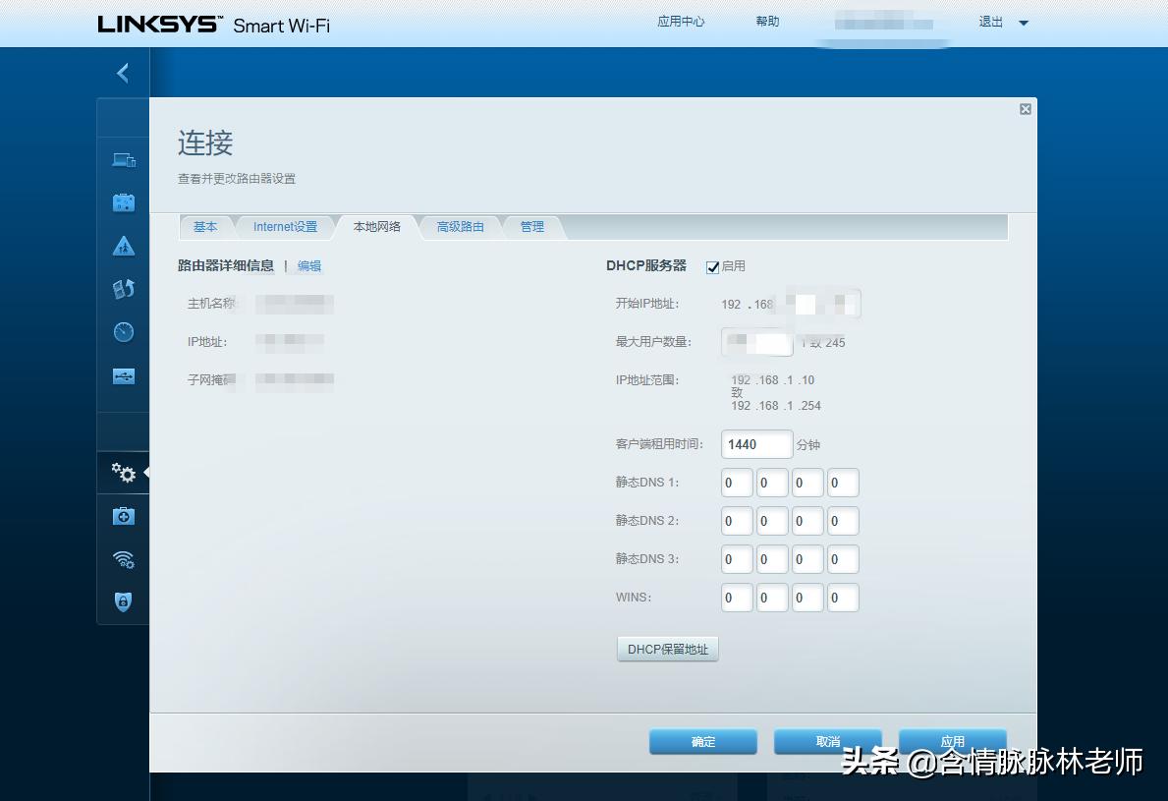Image resolution: width=1168 pixels, height=801 pixels.
Task: Open the Guest Access settings
Action: (123, 201)
